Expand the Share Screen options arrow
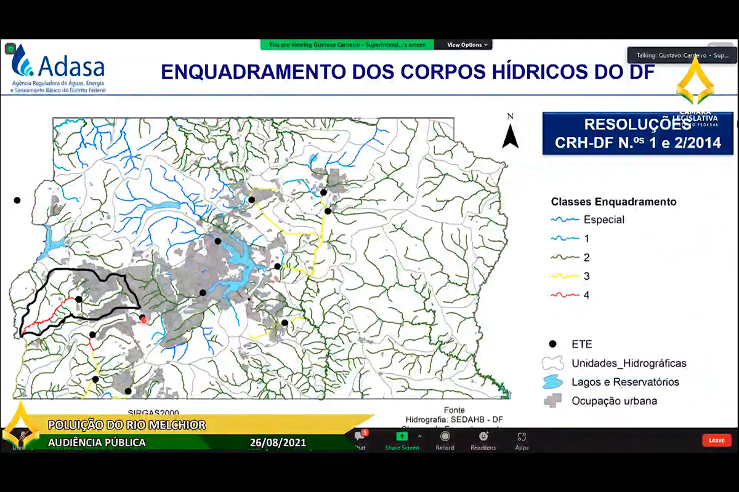This screenshot has height=492, width=739. pos(420,436)
